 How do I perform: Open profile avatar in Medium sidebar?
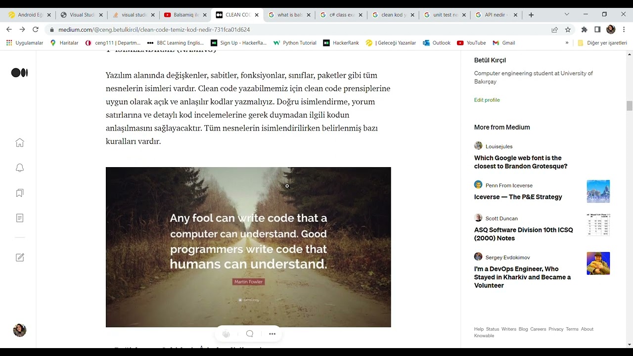[x=20, y=330]
